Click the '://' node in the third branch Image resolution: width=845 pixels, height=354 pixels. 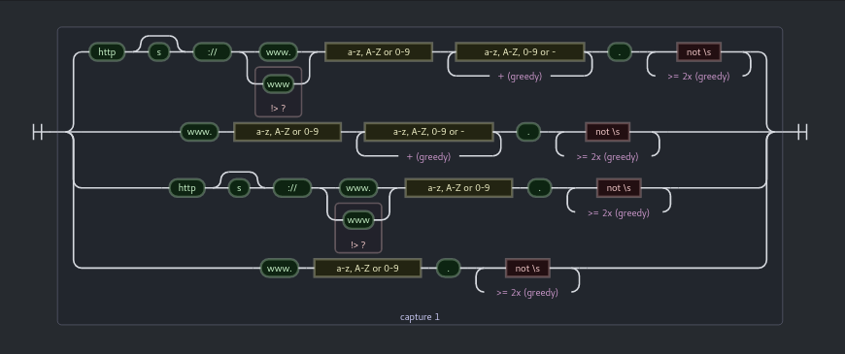pyautogui.click(x=292, y=188)
